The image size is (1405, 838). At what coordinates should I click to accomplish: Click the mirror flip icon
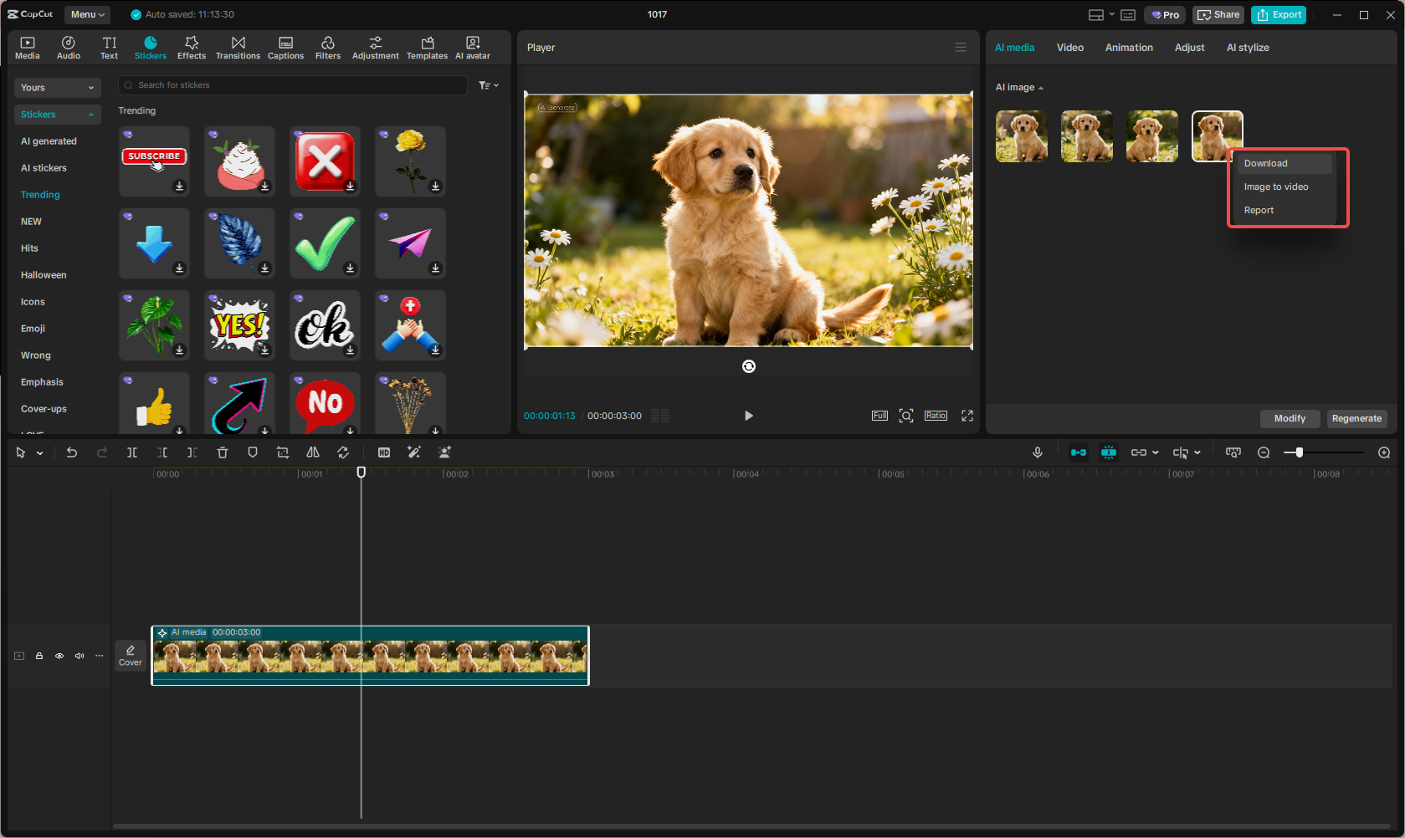(x=313, y=452)
